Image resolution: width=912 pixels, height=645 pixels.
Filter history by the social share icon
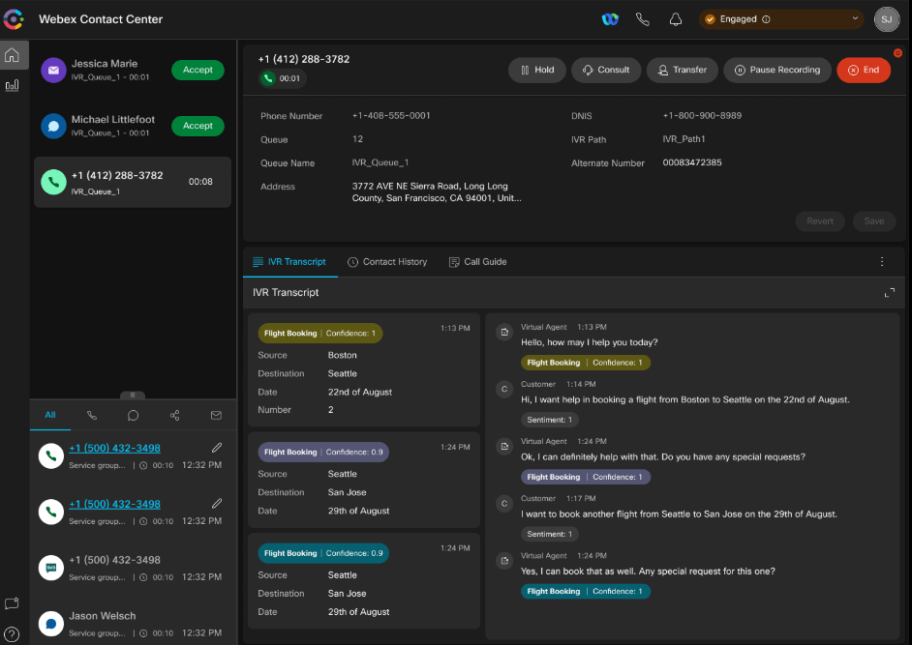[174, 415]
